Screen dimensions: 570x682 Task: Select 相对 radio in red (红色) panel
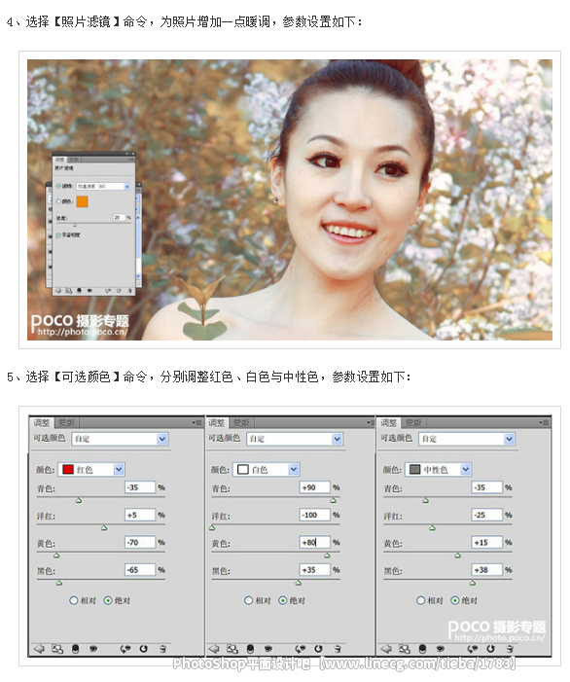(x=74, y=600)
